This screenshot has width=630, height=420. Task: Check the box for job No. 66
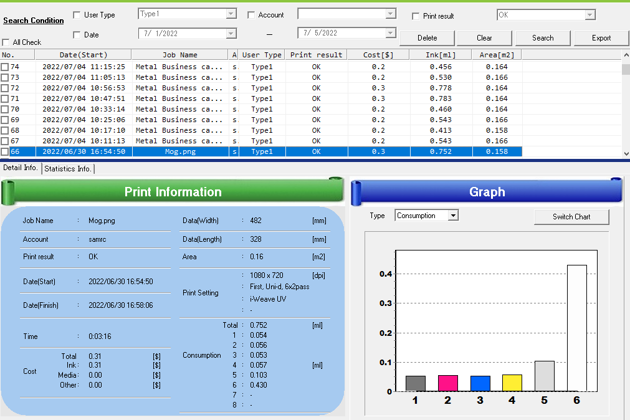(5, 151)
